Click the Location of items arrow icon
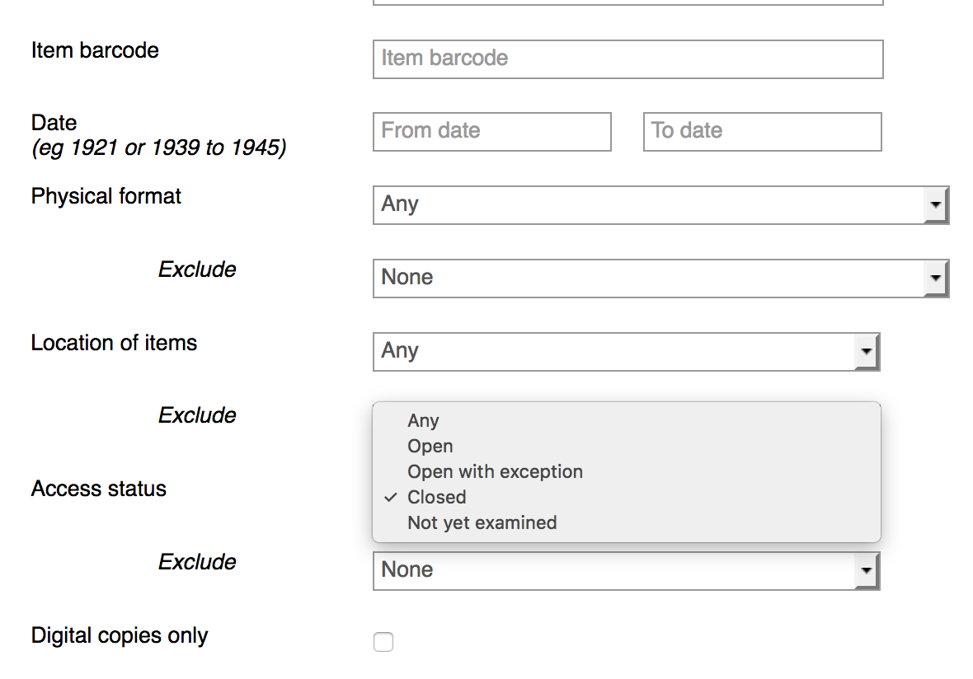The width and height of the screenshot is (973, 679). coord(866,352)
